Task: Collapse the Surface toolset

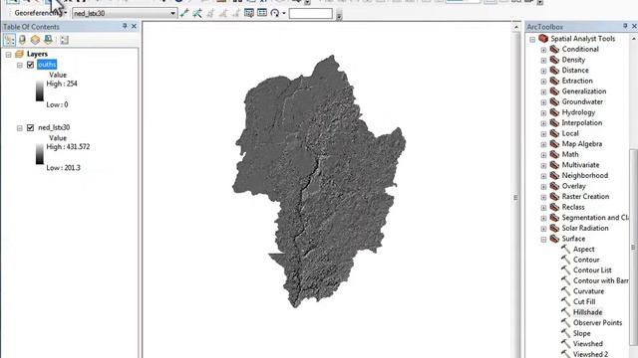Action: click(543, 239)
